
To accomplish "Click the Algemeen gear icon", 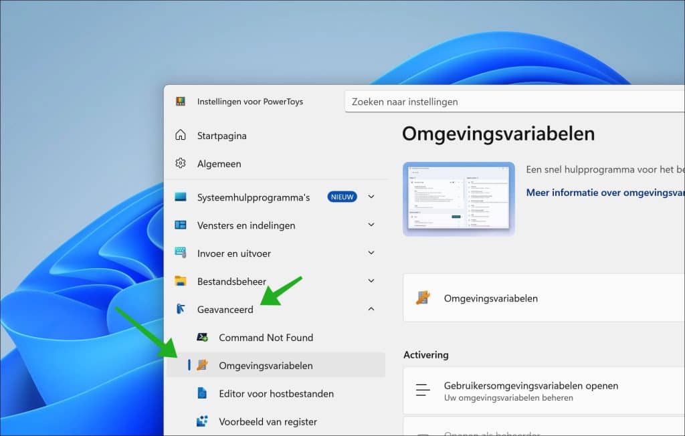I will click(x=181, y=163).
